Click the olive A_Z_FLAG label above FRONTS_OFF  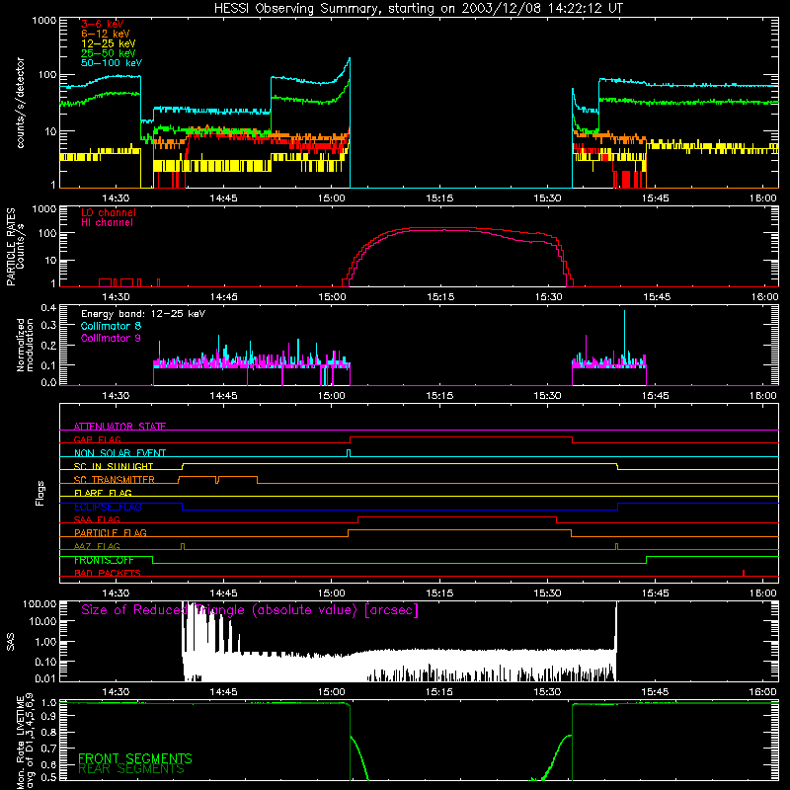(x=97, y=546)
